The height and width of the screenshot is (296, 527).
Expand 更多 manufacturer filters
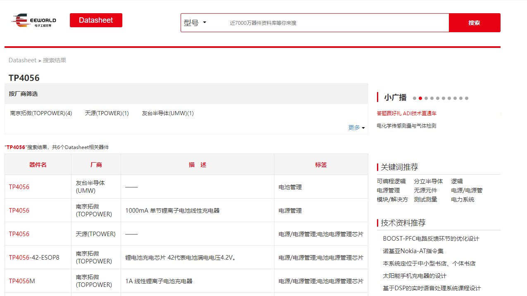356,128
